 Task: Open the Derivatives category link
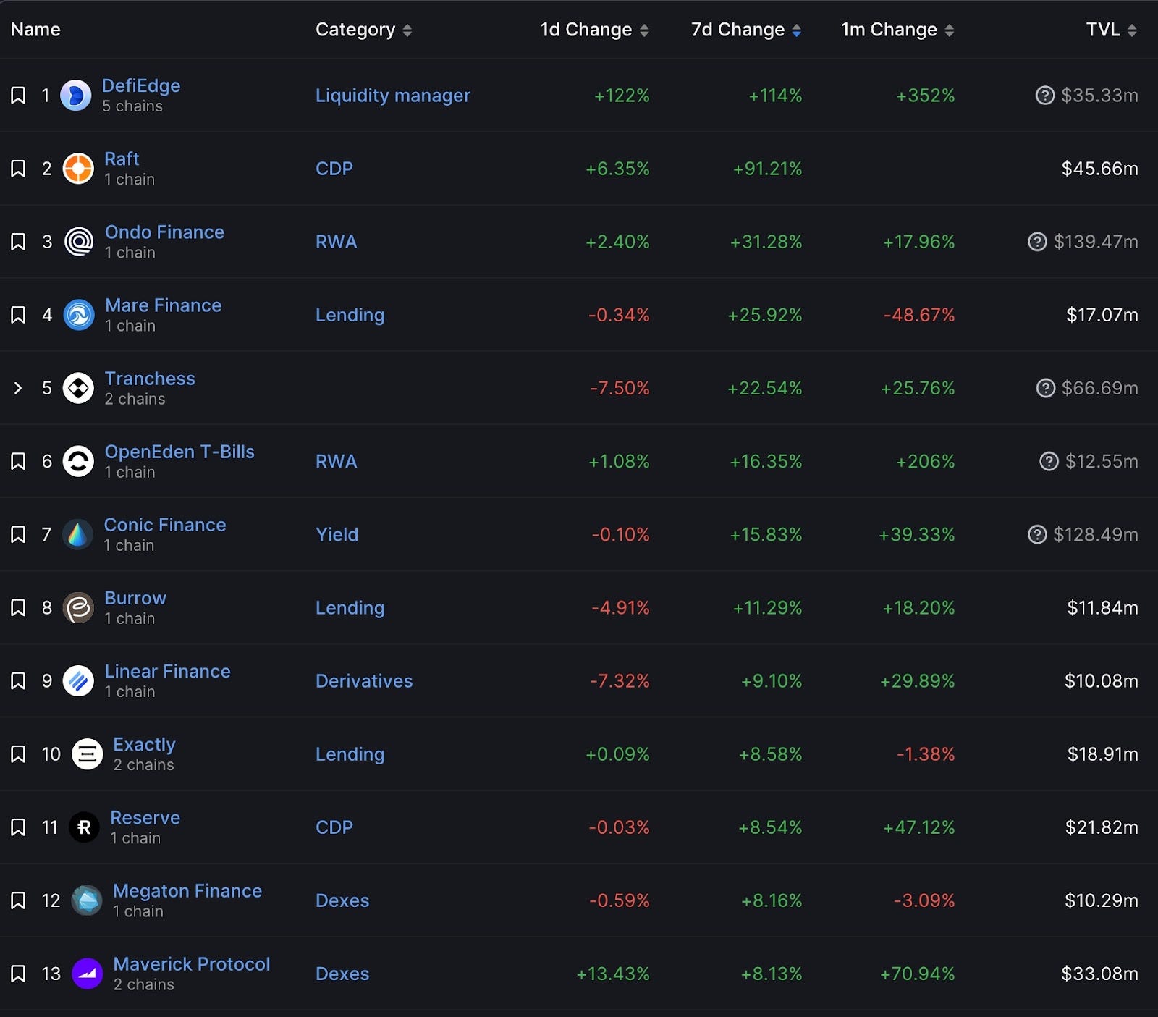[x=364, y=680]
